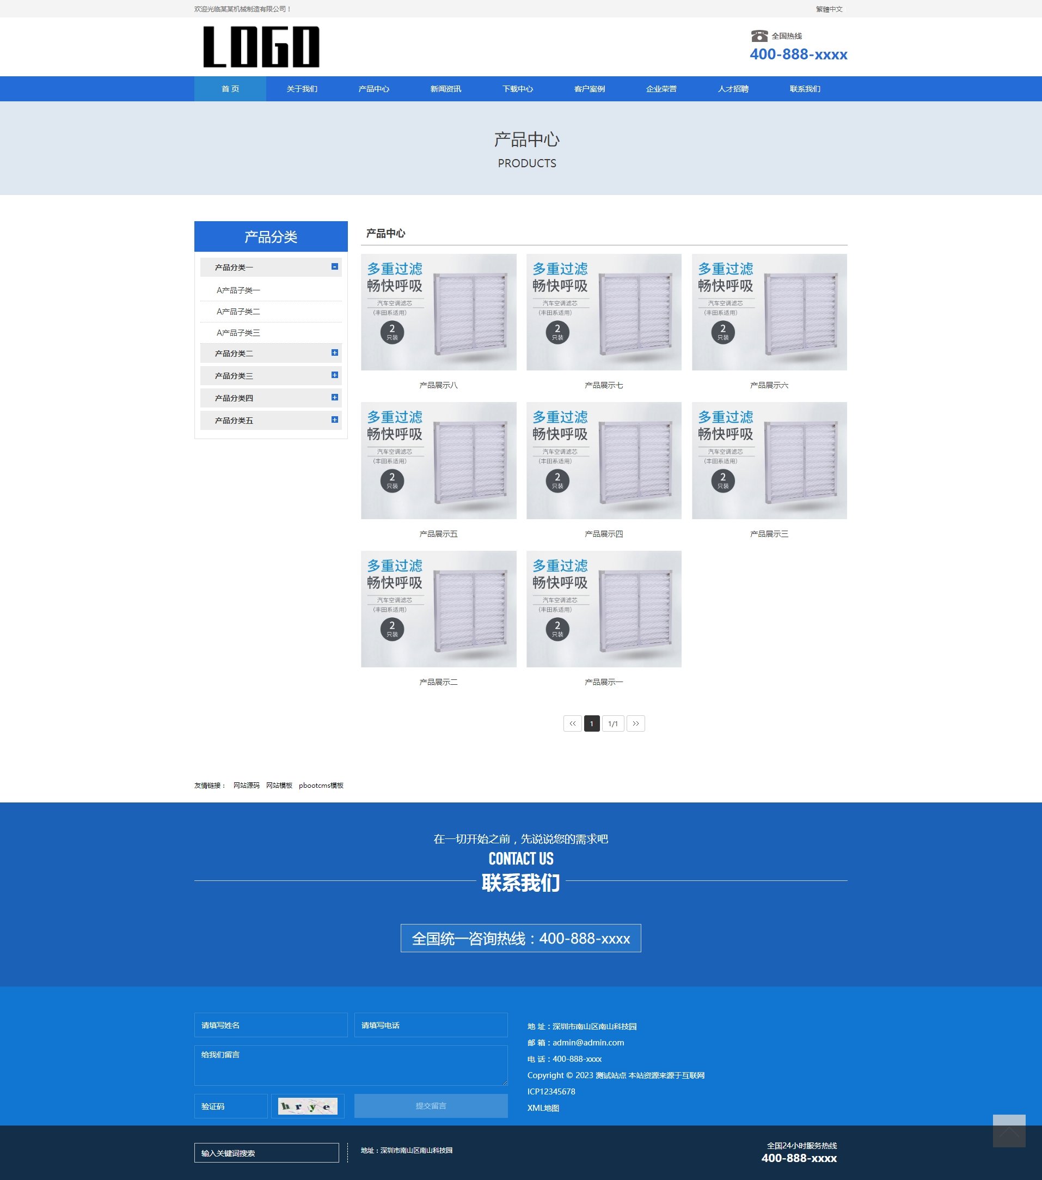Click the captcha image to refresh

click(x=308, y=1106)
